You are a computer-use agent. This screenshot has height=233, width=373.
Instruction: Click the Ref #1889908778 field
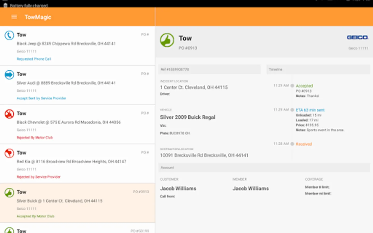(209, 69)
